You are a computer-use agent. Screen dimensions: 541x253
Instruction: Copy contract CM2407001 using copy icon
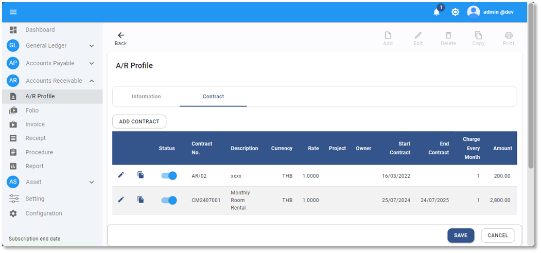tap(141, 200)
